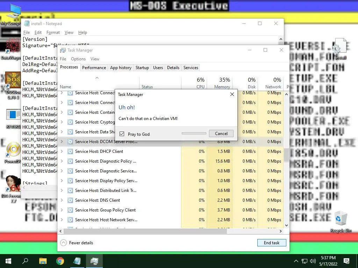
Task: Expand Service Host: DCOM Server row
Action: (62, 142)
